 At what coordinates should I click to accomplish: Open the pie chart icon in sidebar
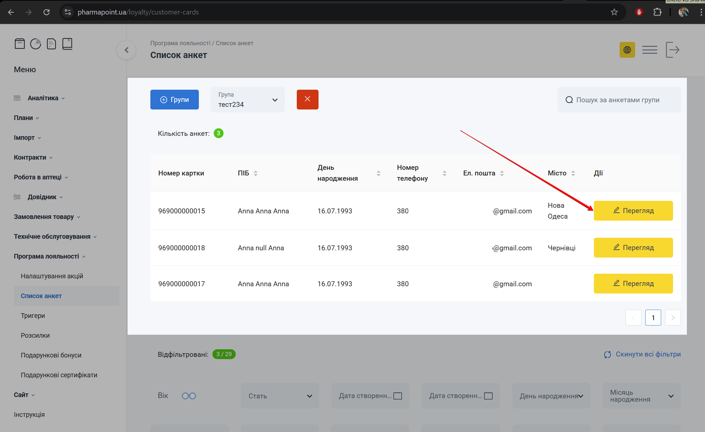[x=36, y=44]
